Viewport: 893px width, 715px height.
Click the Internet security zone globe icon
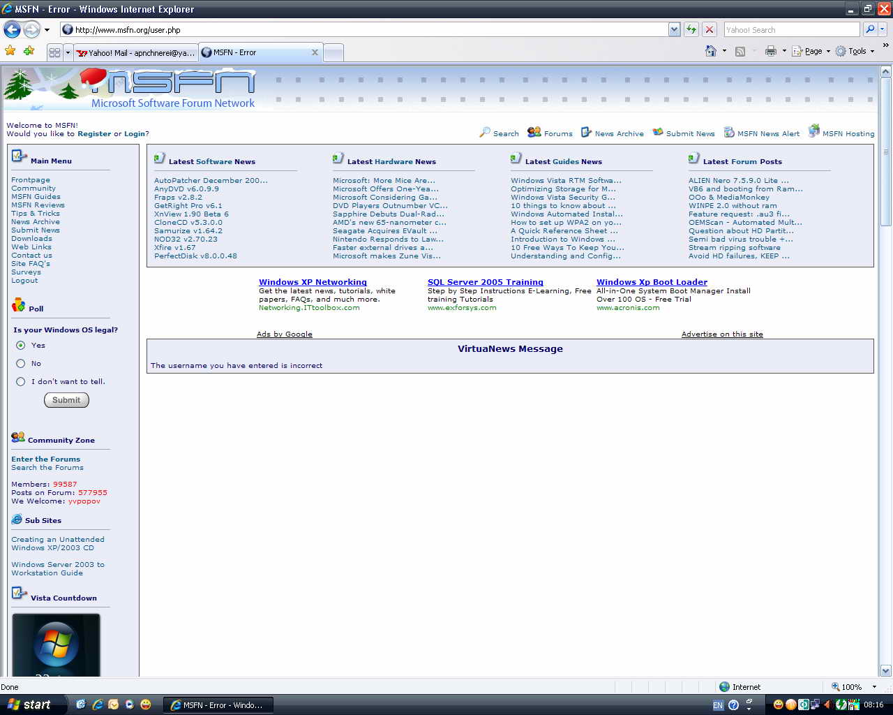click(x=724, y=686)
